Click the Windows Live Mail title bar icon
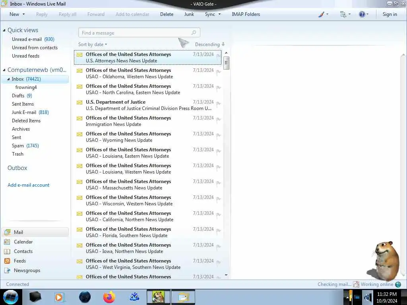407x305 pixels. 4,3
